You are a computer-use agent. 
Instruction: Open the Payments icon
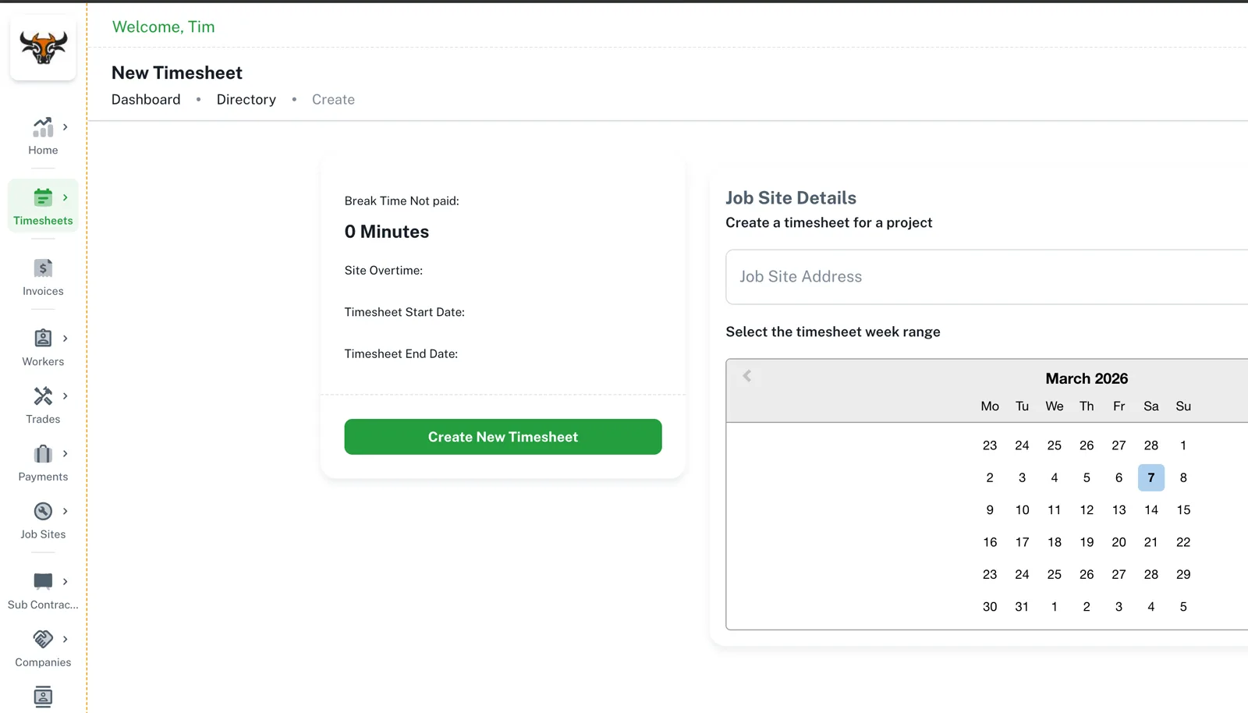pyautogui.click(x=43, y=454)
